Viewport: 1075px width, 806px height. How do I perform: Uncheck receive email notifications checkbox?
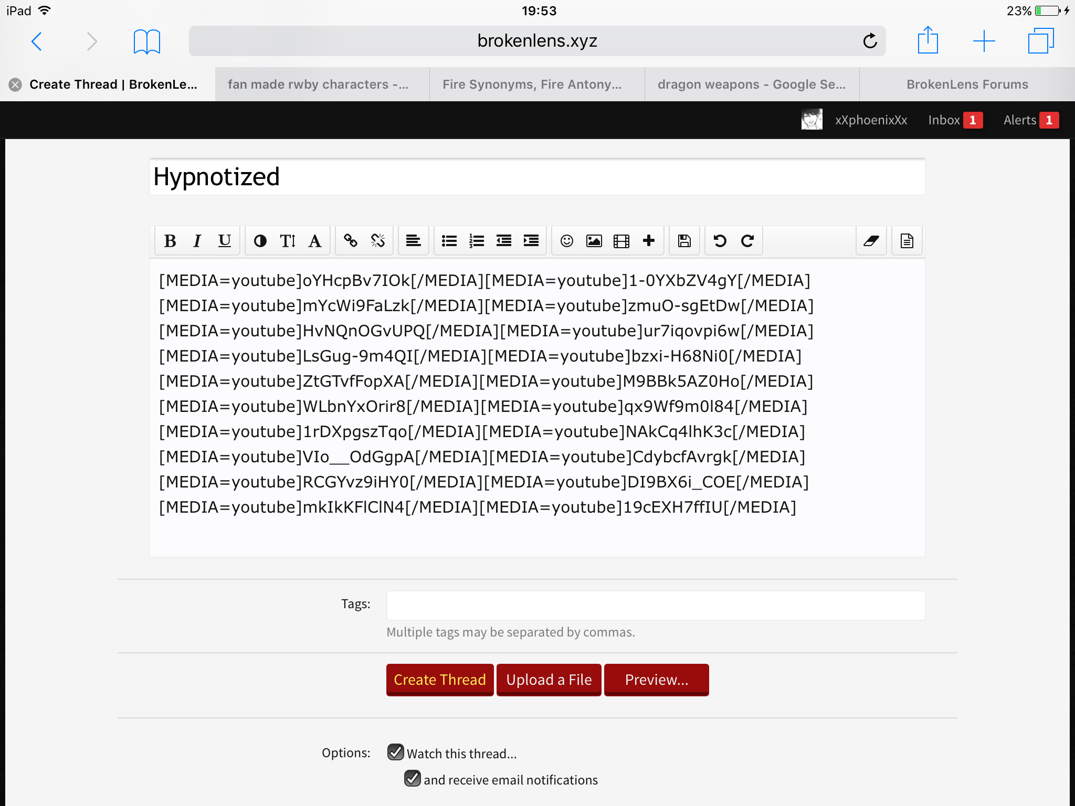click(413, 779)
